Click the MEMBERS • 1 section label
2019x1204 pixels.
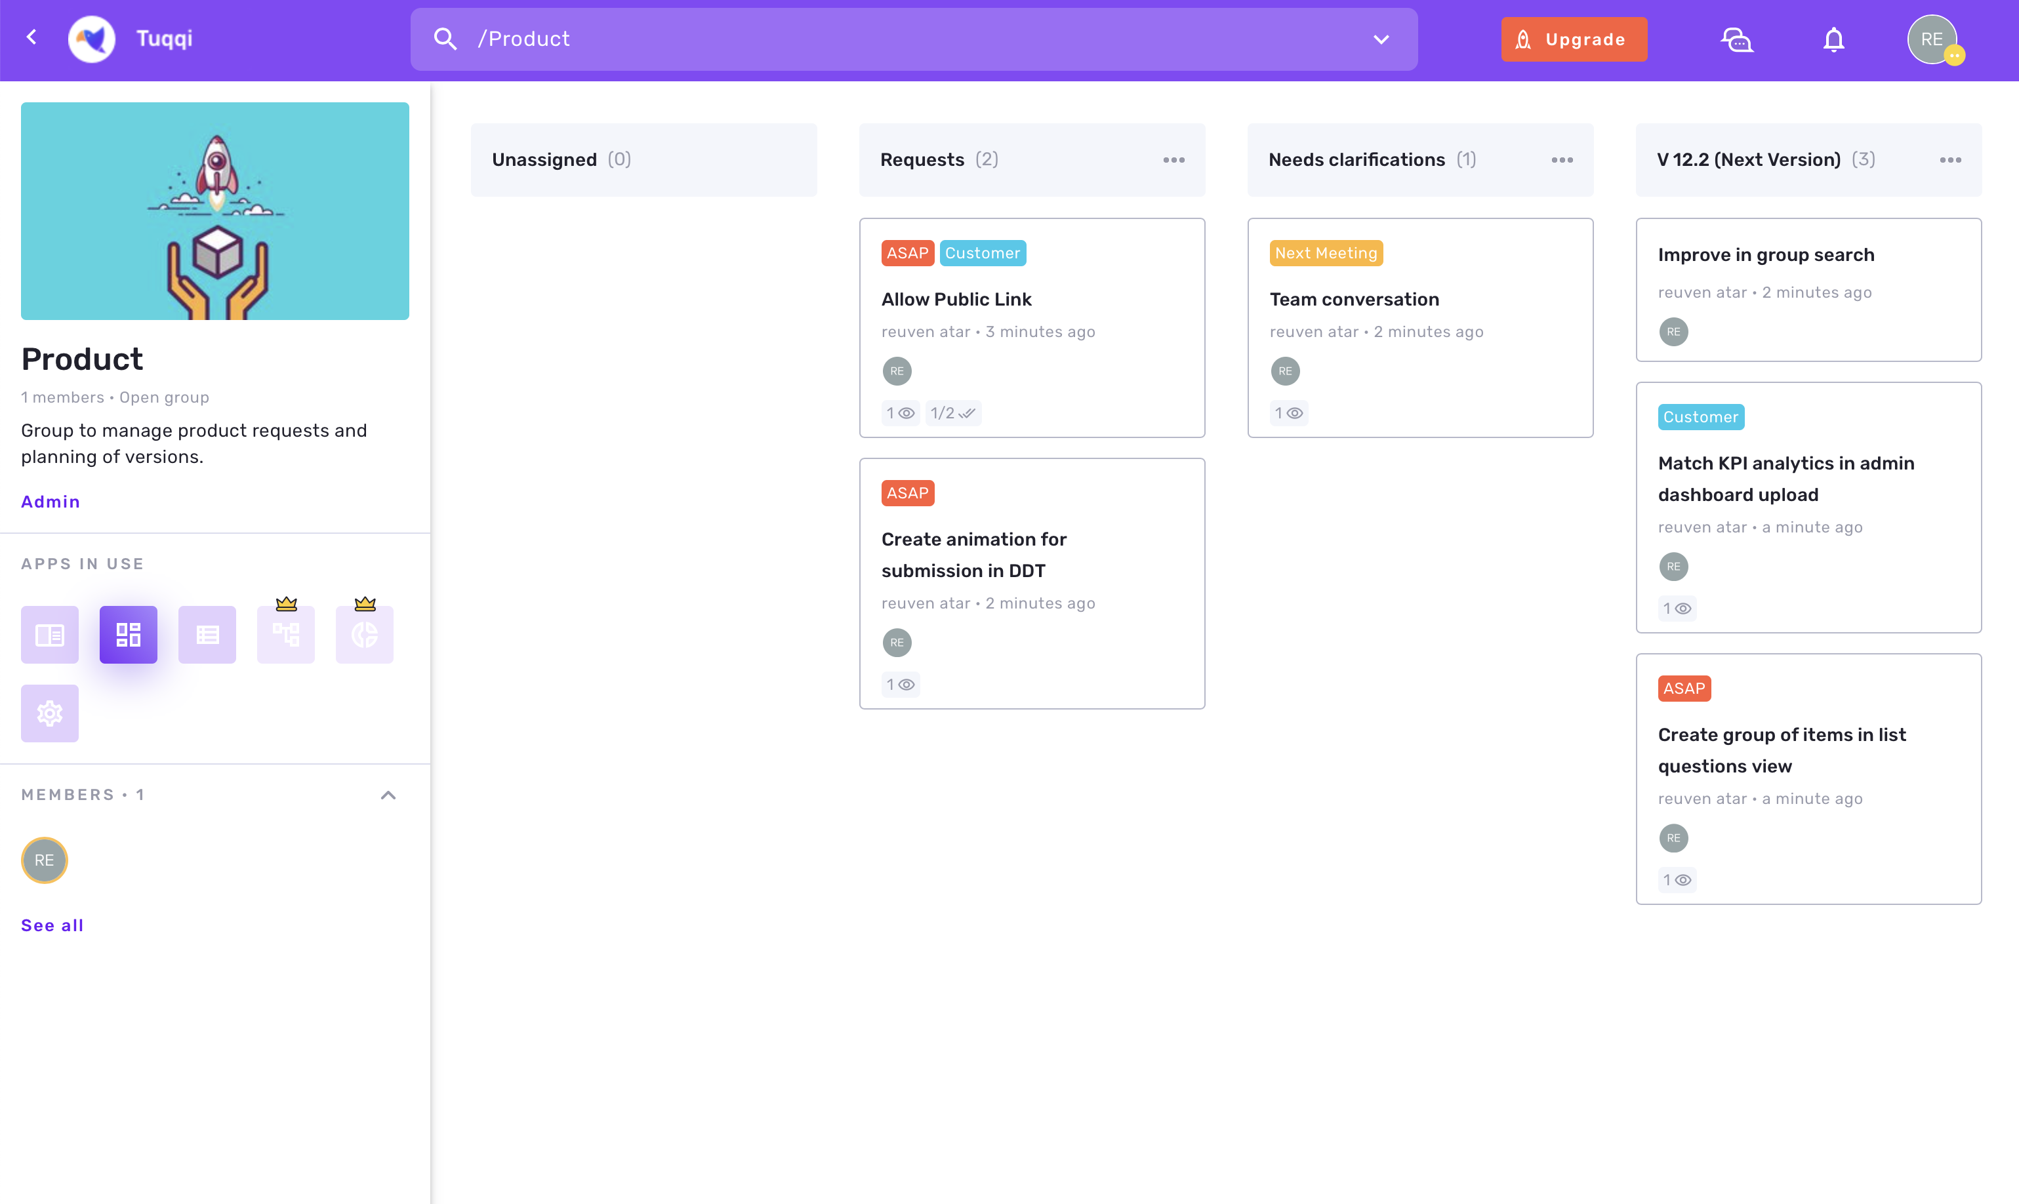[x=83, y=795]
